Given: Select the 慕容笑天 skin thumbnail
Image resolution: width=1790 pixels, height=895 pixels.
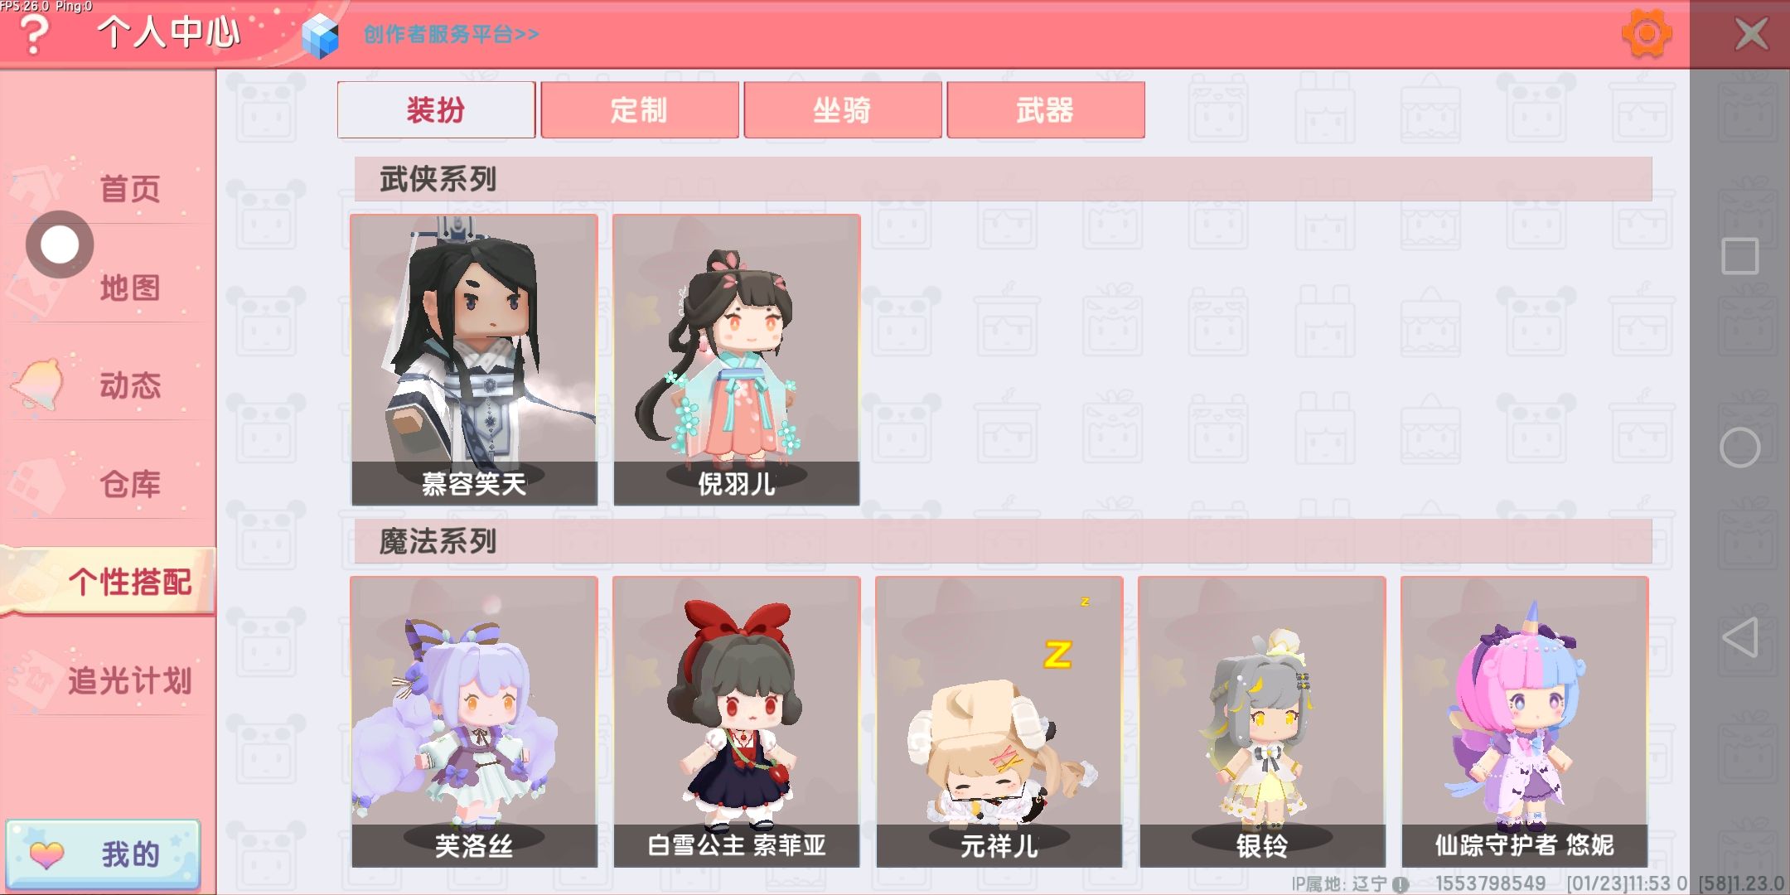Looking at the screenshot, I should (474, 360).
